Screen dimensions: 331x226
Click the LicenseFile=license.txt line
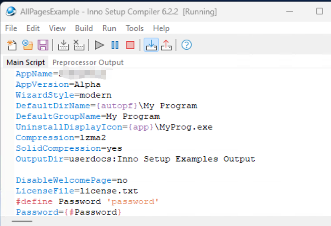point(77,191)
